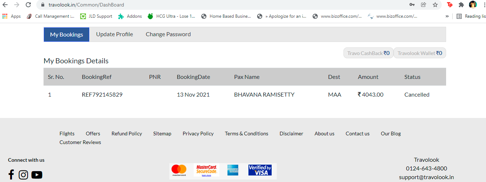Viewport: 486px width, 182px height.
Task: Click the share page icon in address bar
Action: pos(423,5)
